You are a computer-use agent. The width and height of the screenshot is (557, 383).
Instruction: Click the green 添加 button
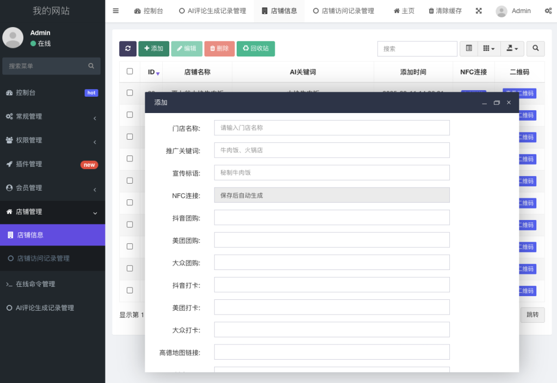point(153,48)
